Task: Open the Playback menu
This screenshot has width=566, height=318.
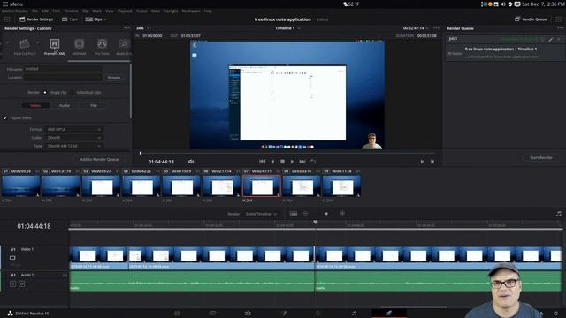Action: click(x=125, y=11)
